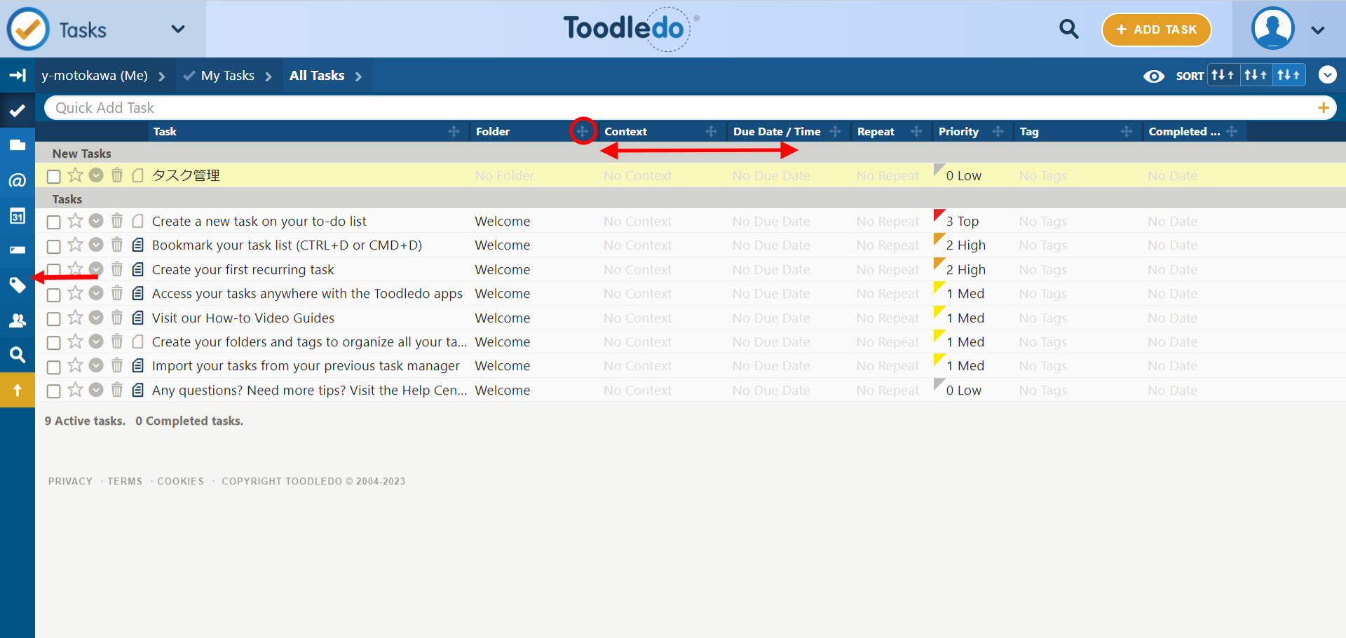Delete the タスク管理 task with trash icon

pyautogui.click(x=117, y=175)
